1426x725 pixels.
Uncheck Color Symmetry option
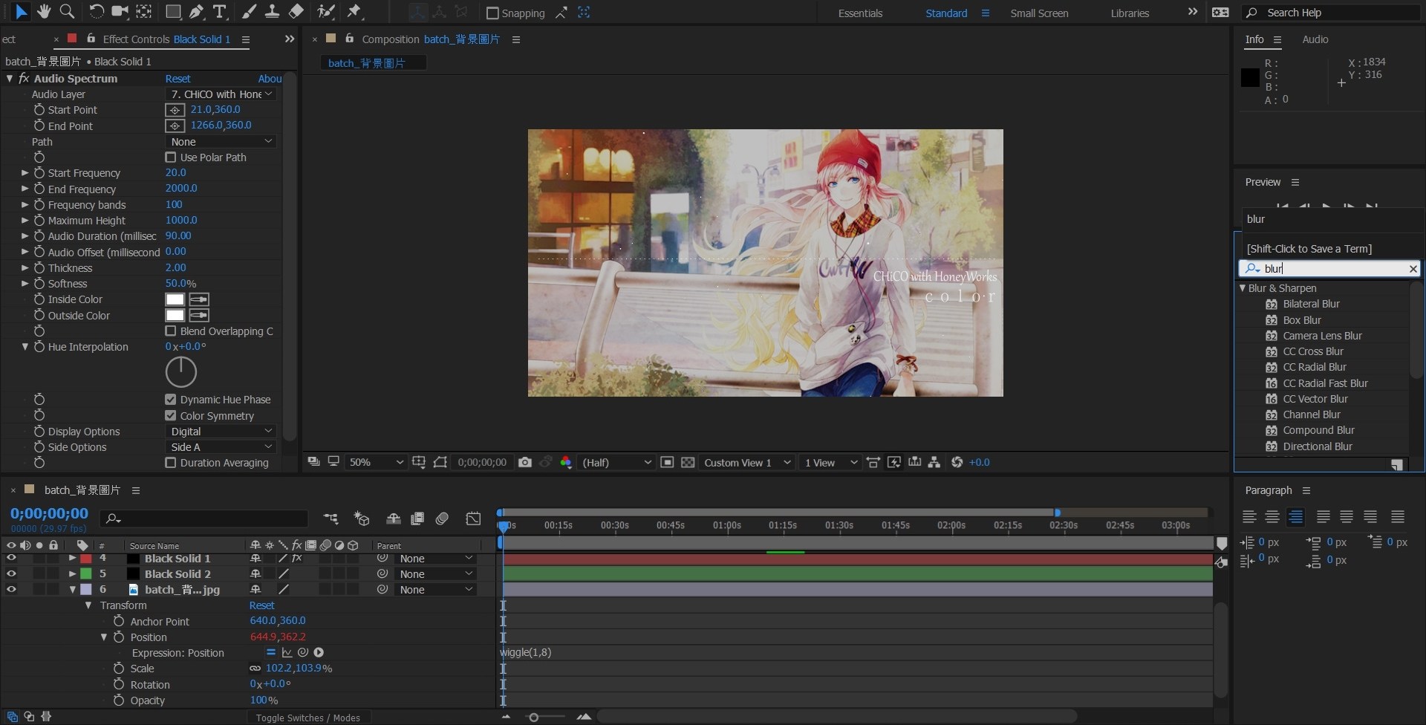(170, 415)
